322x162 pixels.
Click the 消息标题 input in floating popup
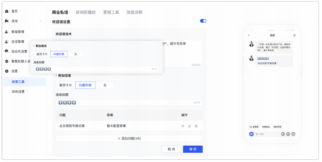(96, 69)
